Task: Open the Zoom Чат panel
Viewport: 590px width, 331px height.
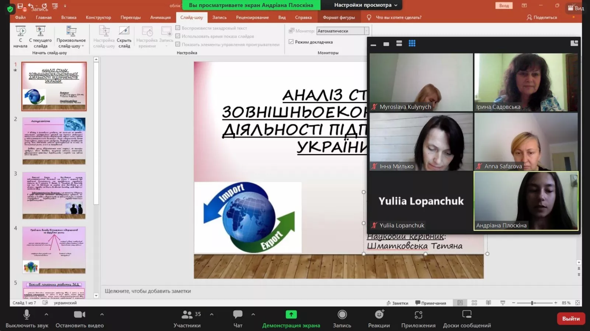Action: click(237, 317)
